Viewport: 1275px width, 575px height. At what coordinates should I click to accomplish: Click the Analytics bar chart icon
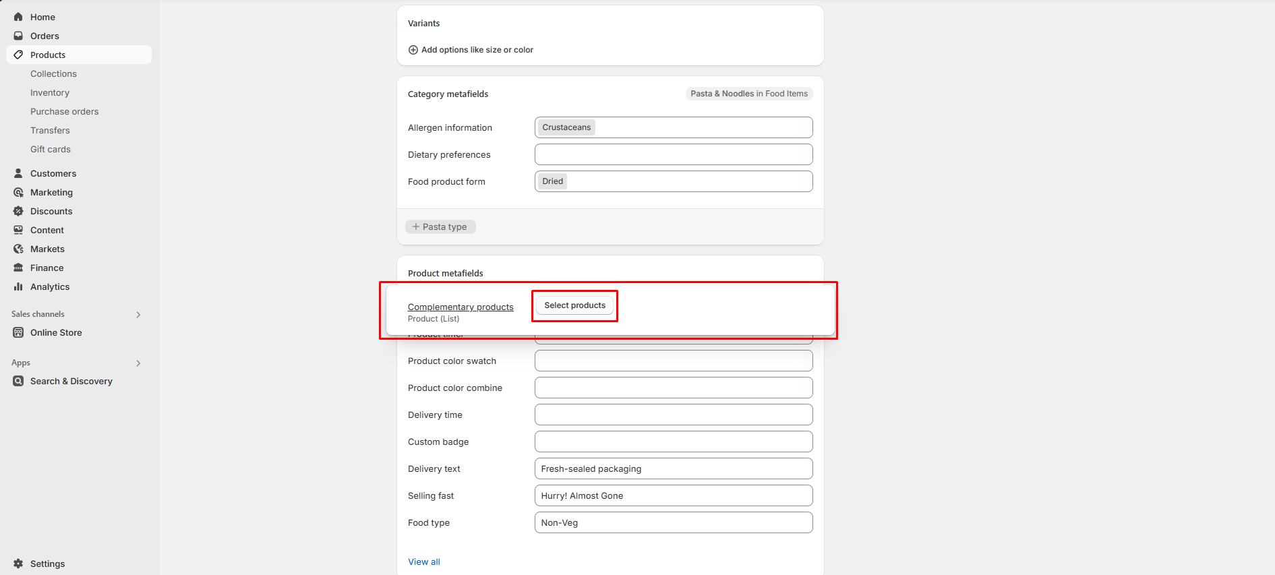tap(18, 286)
